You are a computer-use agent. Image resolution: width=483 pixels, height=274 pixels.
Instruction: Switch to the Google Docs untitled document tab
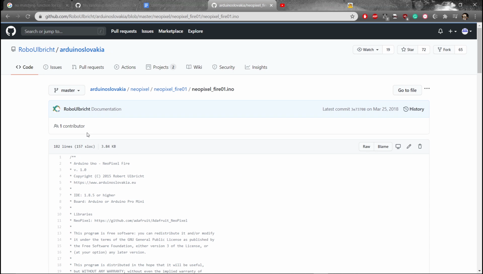click(174, 5)
